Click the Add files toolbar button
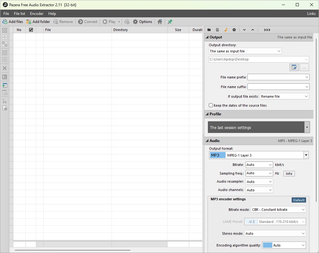Viewport: 319px width, 253px height. 13,22
